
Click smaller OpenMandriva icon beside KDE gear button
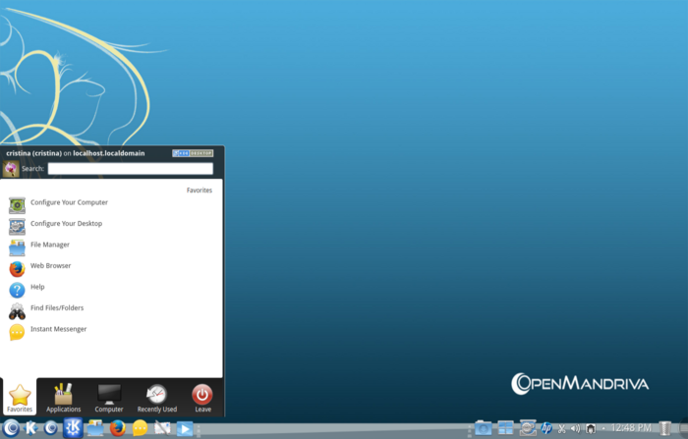pyautogui.click(x=51, y=428)
